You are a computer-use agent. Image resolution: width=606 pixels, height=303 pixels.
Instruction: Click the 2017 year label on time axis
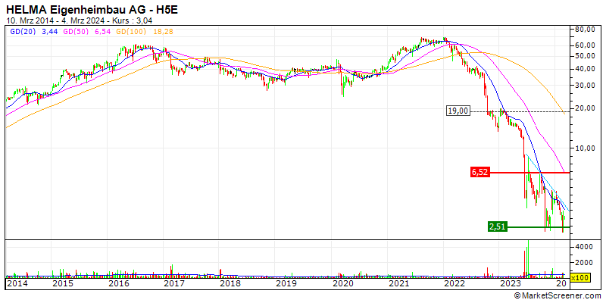(175, 284)
